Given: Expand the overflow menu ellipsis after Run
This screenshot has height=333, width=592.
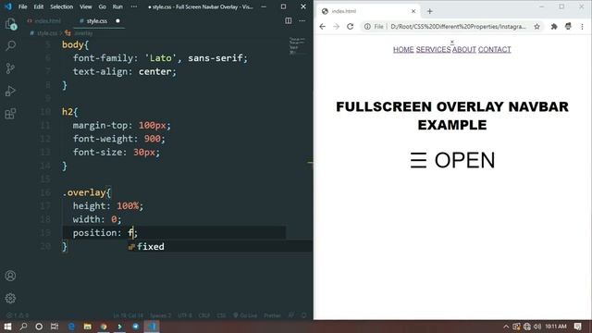Looking at the screenshot, I should [134, 6].
